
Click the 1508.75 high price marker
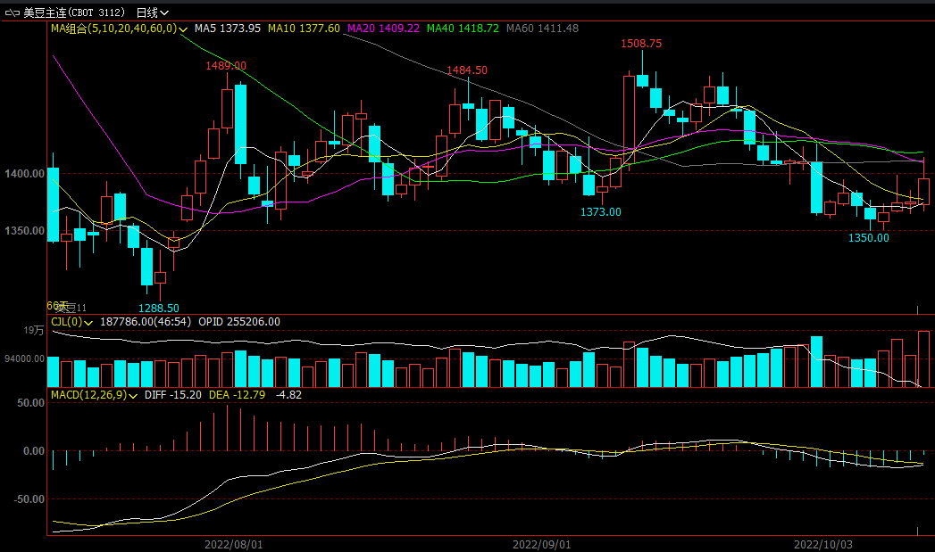pos(641,44)
